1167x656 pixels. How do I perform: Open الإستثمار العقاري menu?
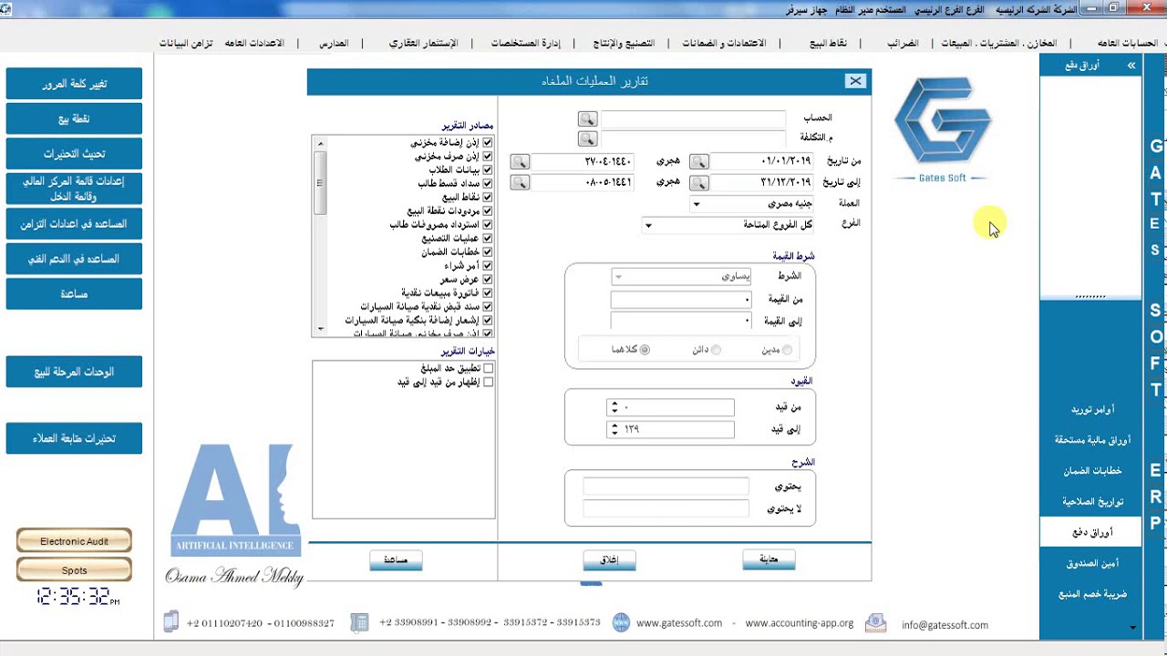click(424, 43)
